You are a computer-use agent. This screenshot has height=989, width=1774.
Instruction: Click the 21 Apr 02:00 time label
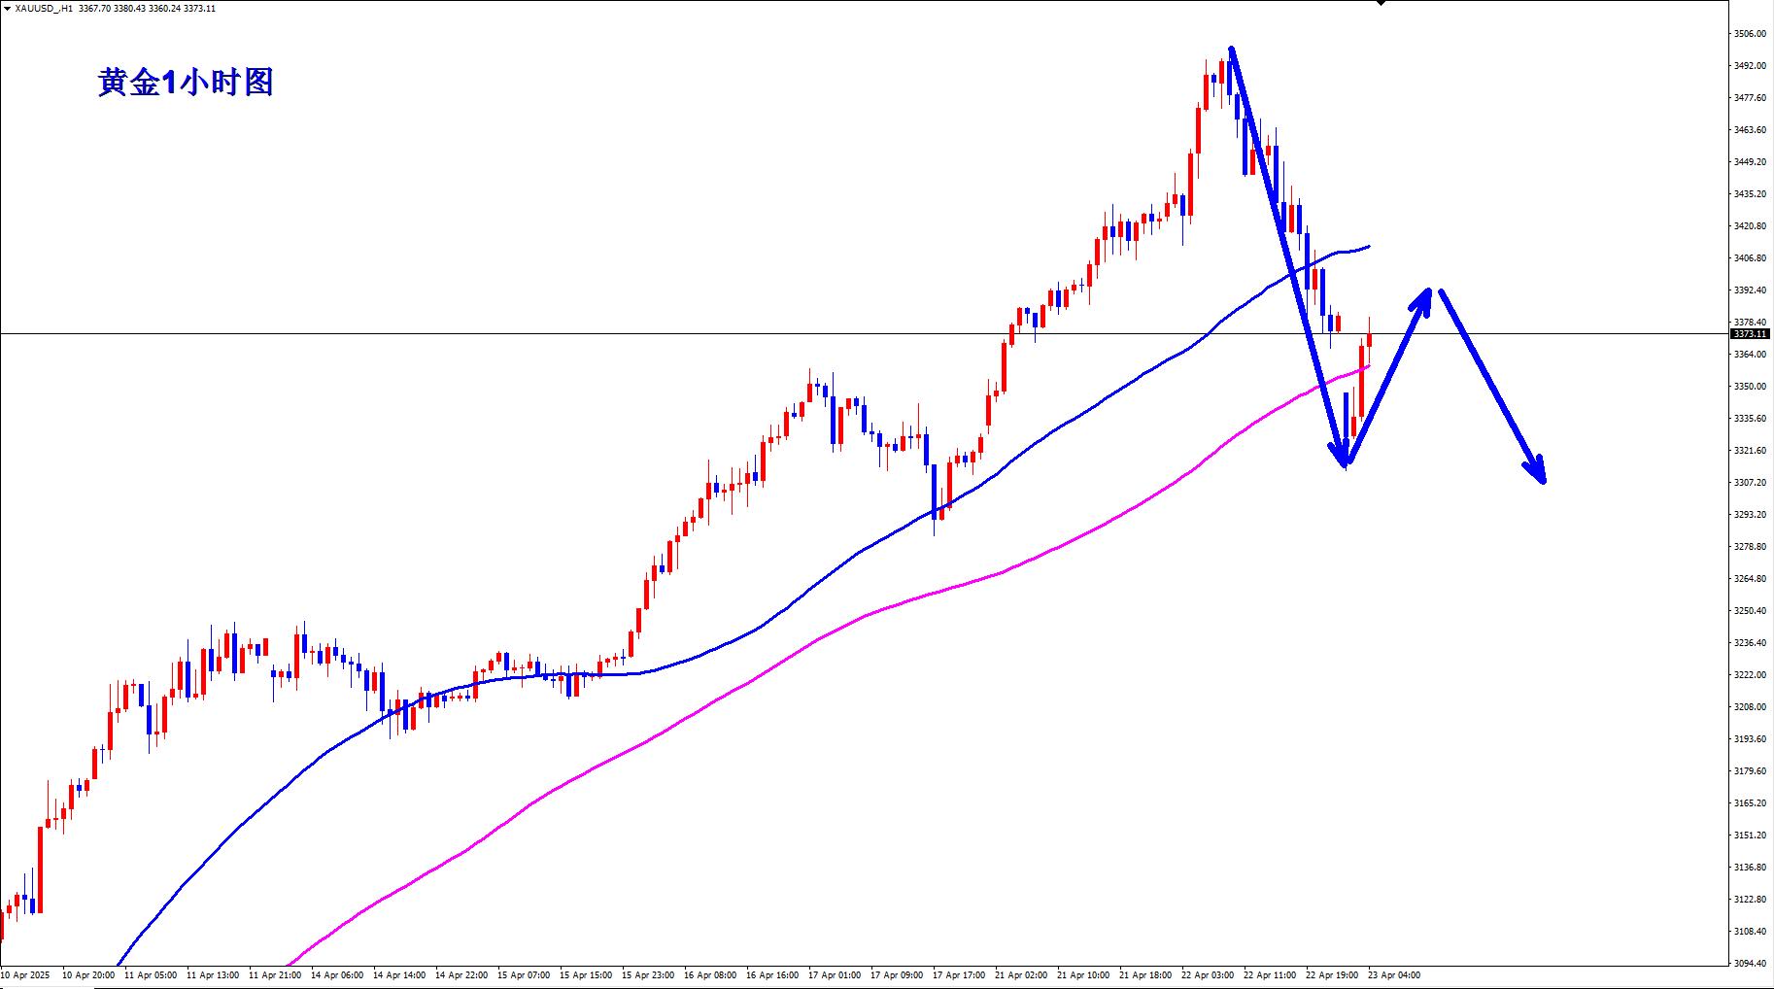1021,974
